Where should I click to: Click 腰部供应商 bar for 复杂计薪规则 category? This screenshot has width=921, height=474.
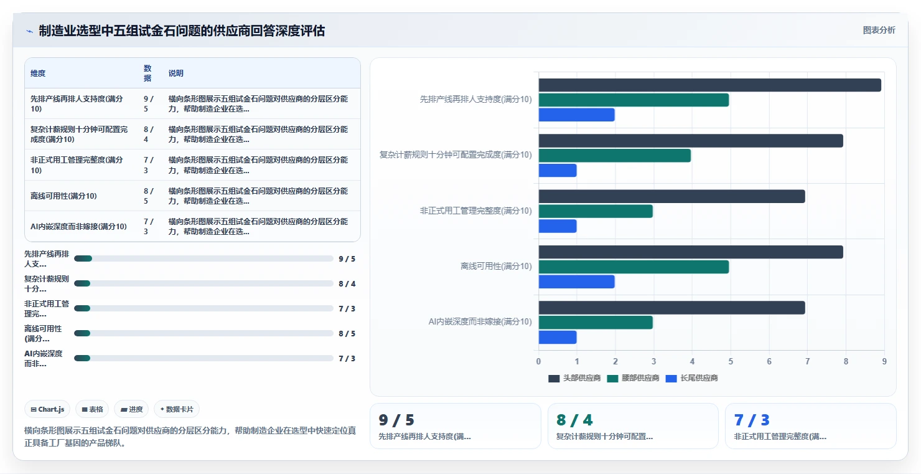615,156
